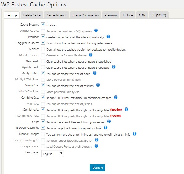
Task: Toggle the Minify HTML checkbox
Action: pos(43,73)
